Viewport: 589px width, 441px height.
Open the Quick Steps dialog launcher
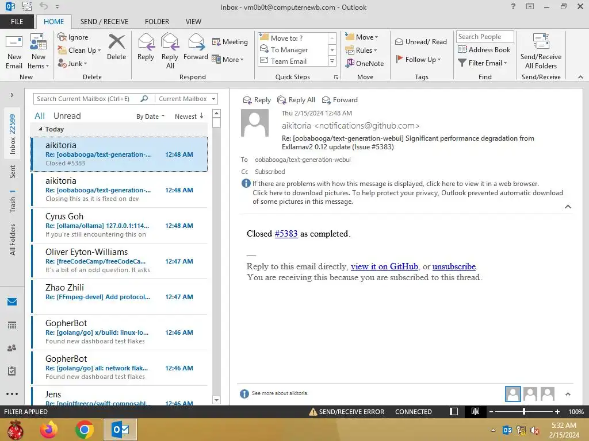[336, 78]
